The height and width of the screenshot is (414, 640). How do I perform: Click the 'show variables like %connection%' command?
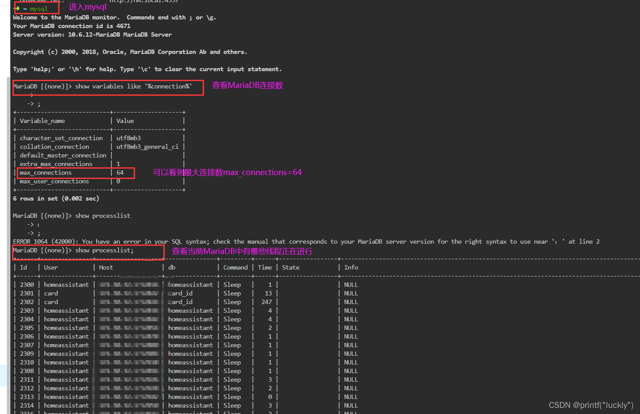(133, 86)
